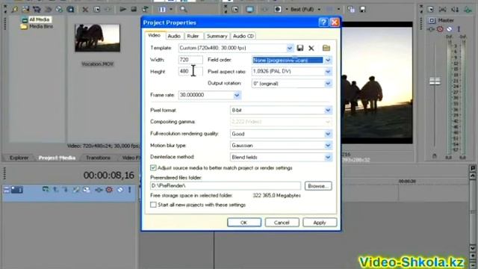Start media preview with the play icon
This screenshot has width=478, height=269.
122,10
